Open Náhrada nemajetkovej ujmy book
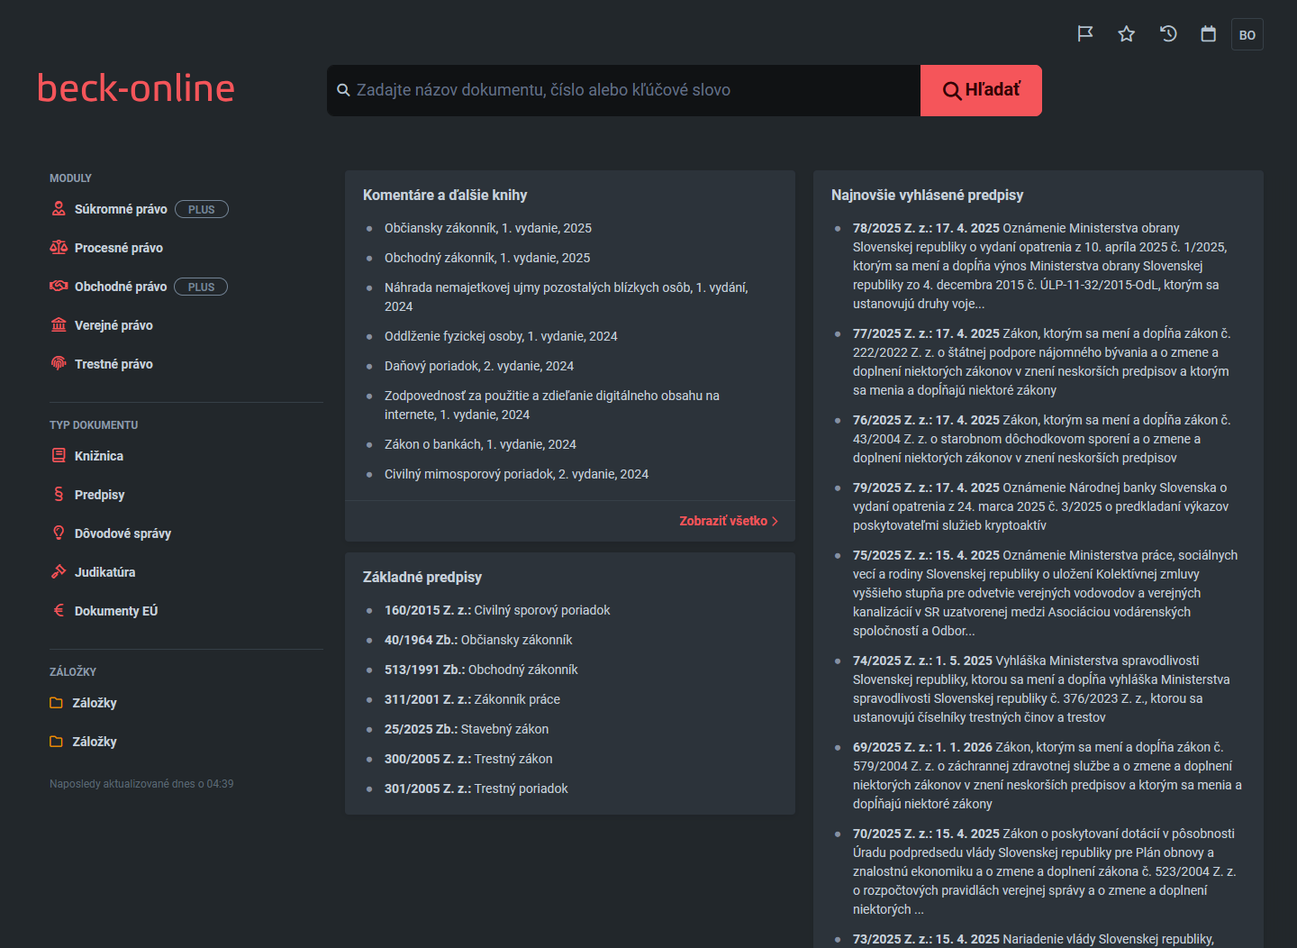The image size is (1297, 948). [567, 296]
